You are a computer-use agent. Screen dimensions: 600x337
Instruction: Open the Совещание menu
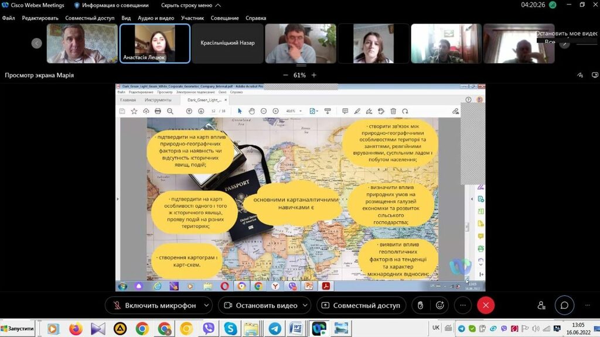click(x=224, y=18)
